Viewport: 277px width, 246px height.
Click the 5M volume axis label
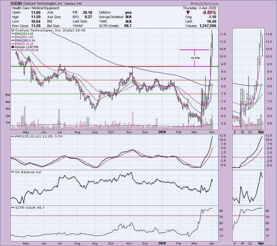(7, 95)
